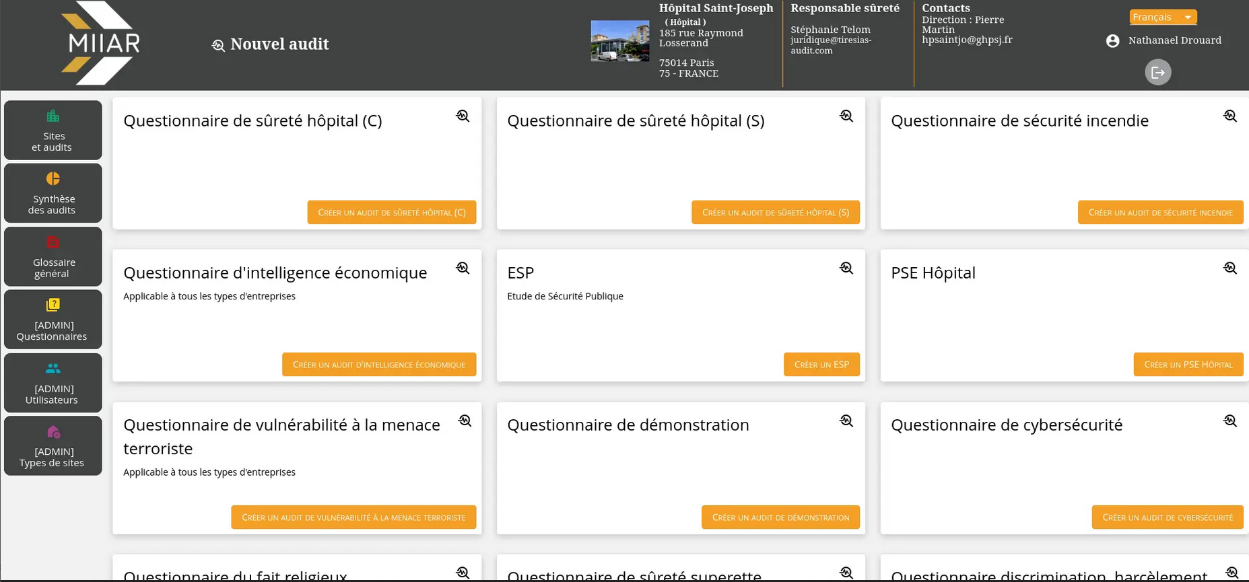Click email hpsaintjo@ghpsj.fr

pyautogui.click(x=967, y=40)
